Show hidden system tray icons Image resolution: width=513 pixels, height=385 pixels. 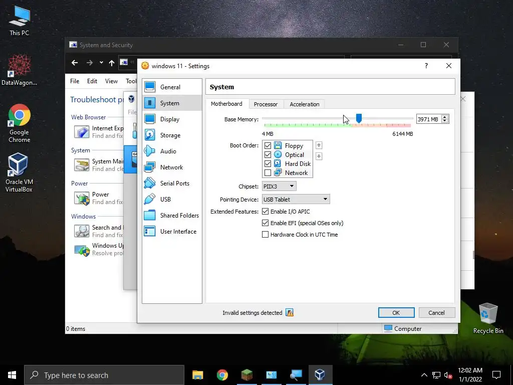point(424,375)
